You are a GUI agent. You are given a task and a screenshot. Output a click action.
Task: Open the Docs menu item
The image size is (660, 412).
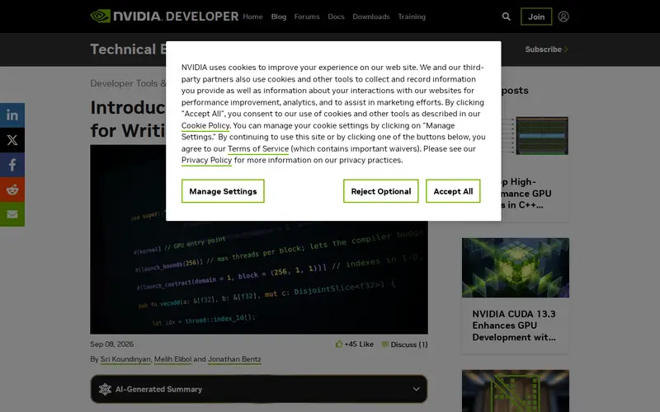click(x=336, y=16)
